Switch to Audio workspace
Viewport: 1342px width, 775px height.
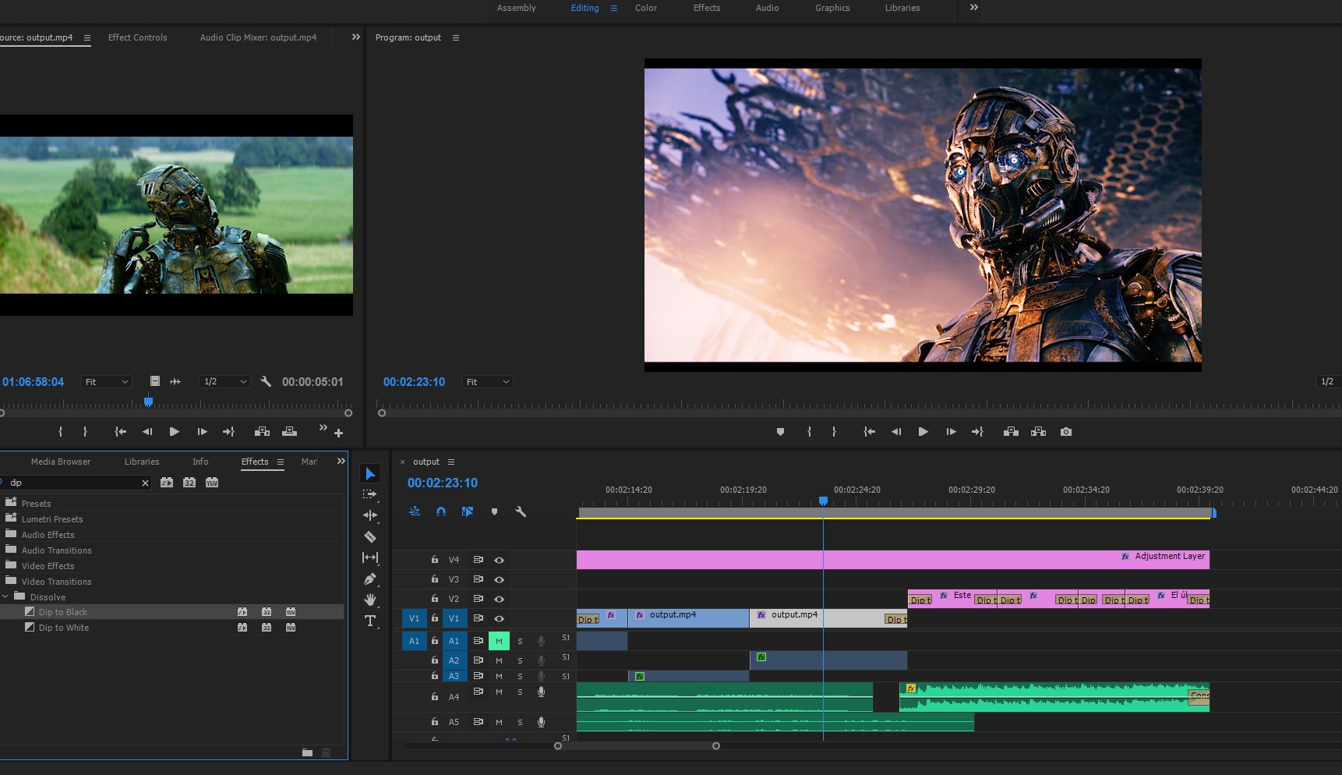pos(767,8)
